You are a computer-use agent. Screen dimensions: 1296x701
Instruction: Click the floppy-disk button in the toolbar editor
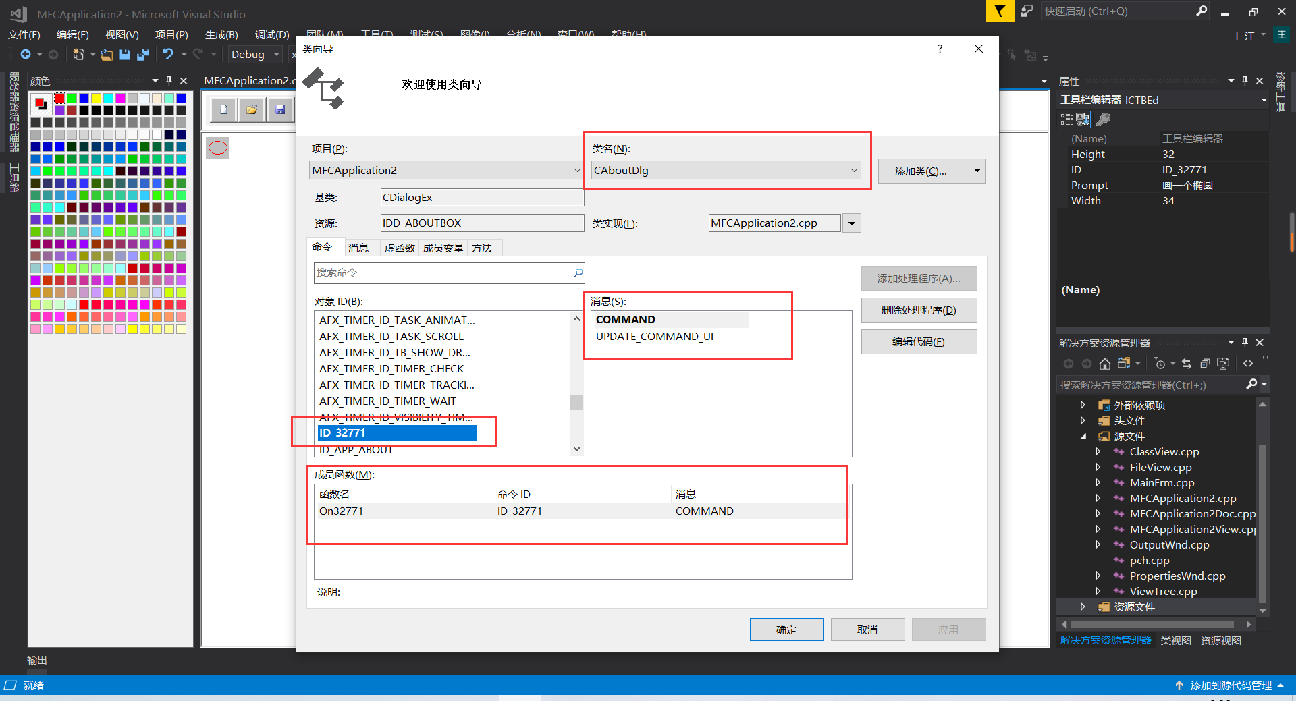[x=280, y=109]
